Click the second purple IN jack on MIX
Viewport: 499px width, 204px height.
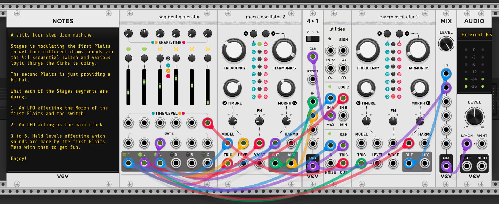tap(446, 88)
